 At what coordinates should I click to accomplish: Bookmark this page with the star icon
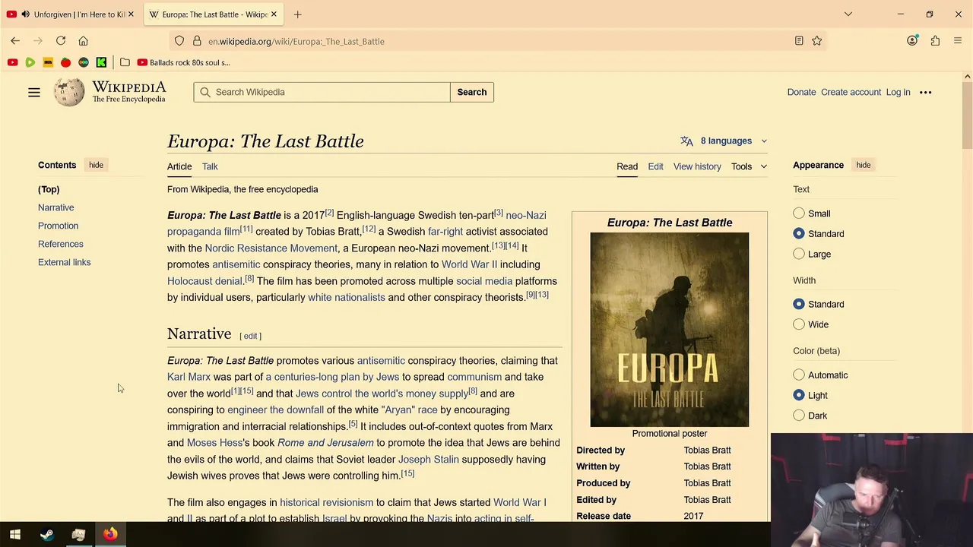point(817,41)
